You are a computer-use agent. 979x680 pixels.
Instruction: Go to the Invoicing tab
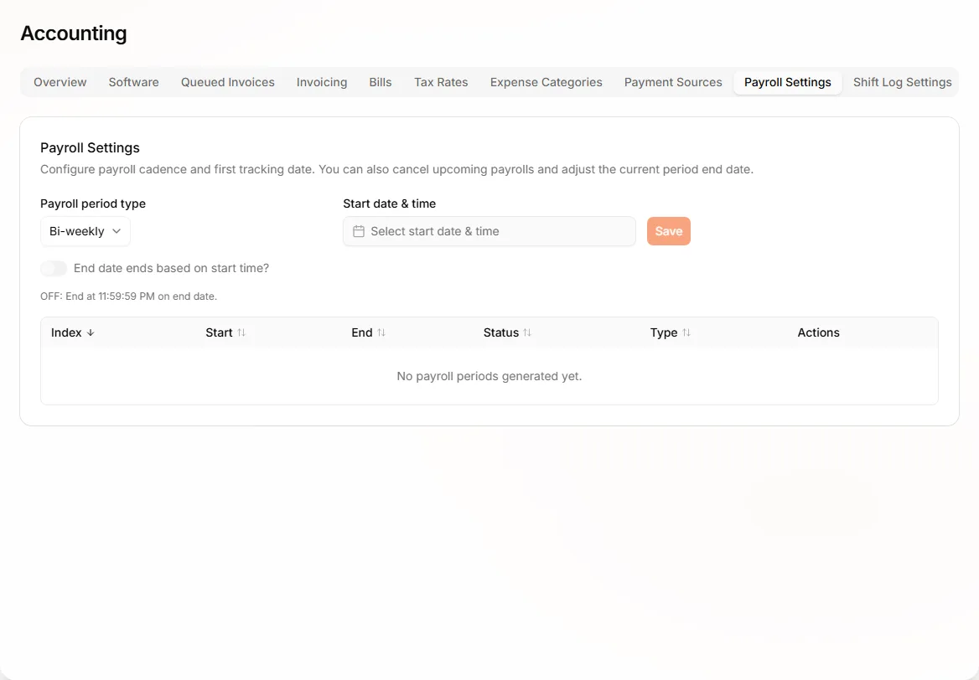coord(322,82)
